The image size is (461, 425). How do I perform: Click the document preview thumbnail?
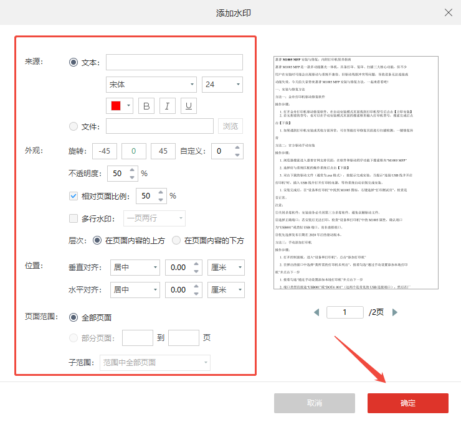tap(356, 173)
